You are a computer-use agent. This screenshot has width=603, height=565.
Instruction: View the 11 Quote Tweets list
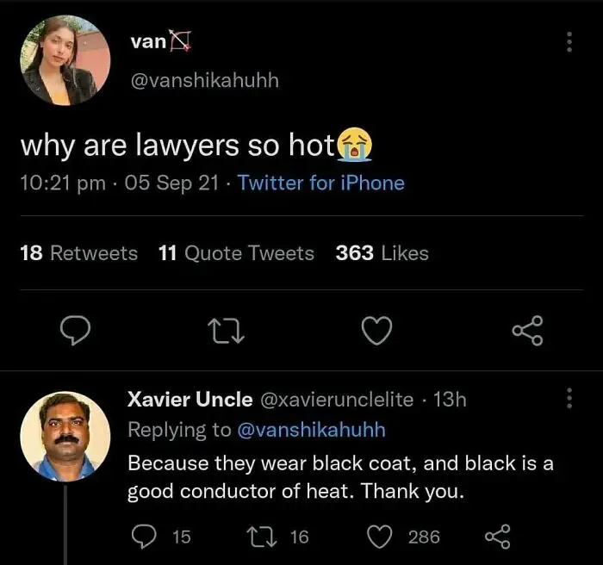237,253
